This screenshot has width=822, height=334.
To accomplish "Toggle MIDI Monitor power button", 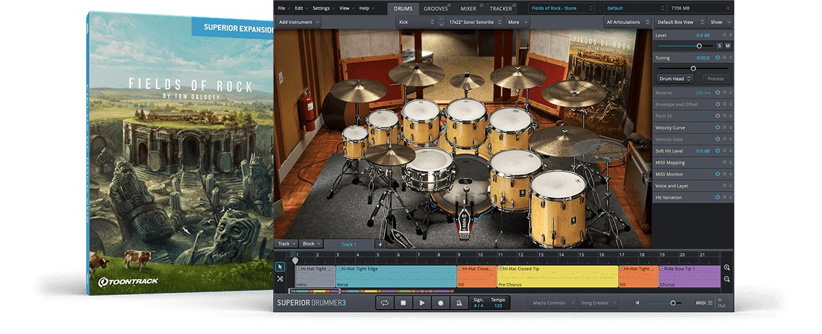I will click(717, 174).
